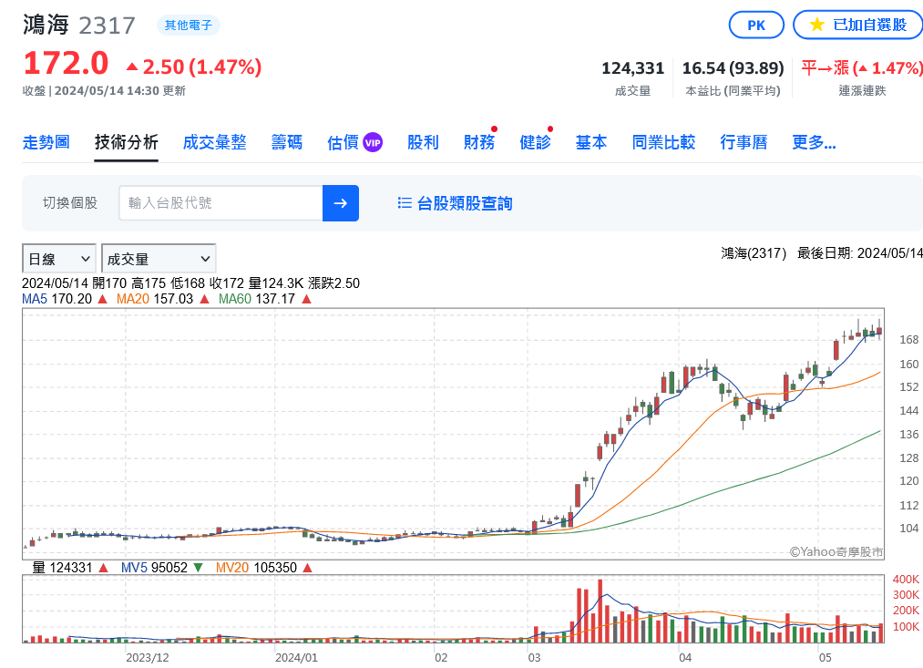Click the list icon beside 台股類股查詢
Image resolution: width=923 pixels, height=668 pixels.
click(405, 203)
